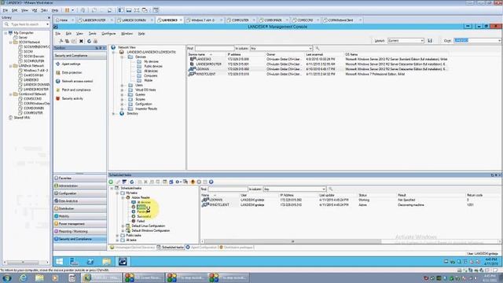Collapse the SCCM Network folder in Library
Screen dimensions: 503x283
click(10, 42)
